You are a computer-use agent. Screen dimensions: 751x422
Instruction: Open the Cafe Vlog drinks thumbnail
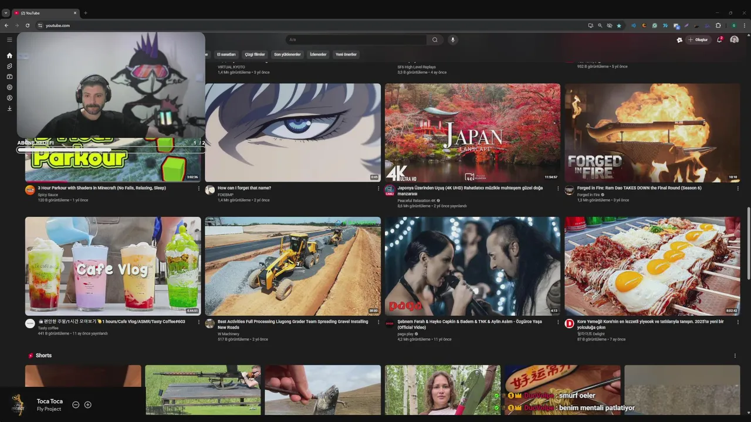(x=113, y=266)
